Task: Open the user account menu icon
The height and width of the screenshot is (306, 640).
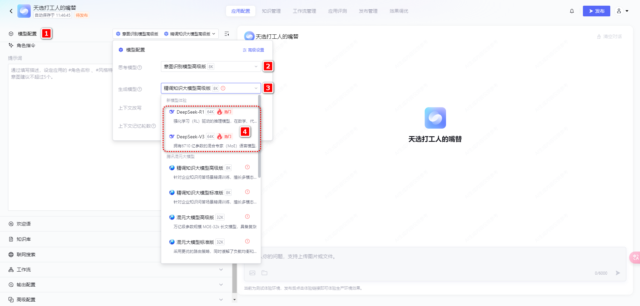Action: coord(619,11)
